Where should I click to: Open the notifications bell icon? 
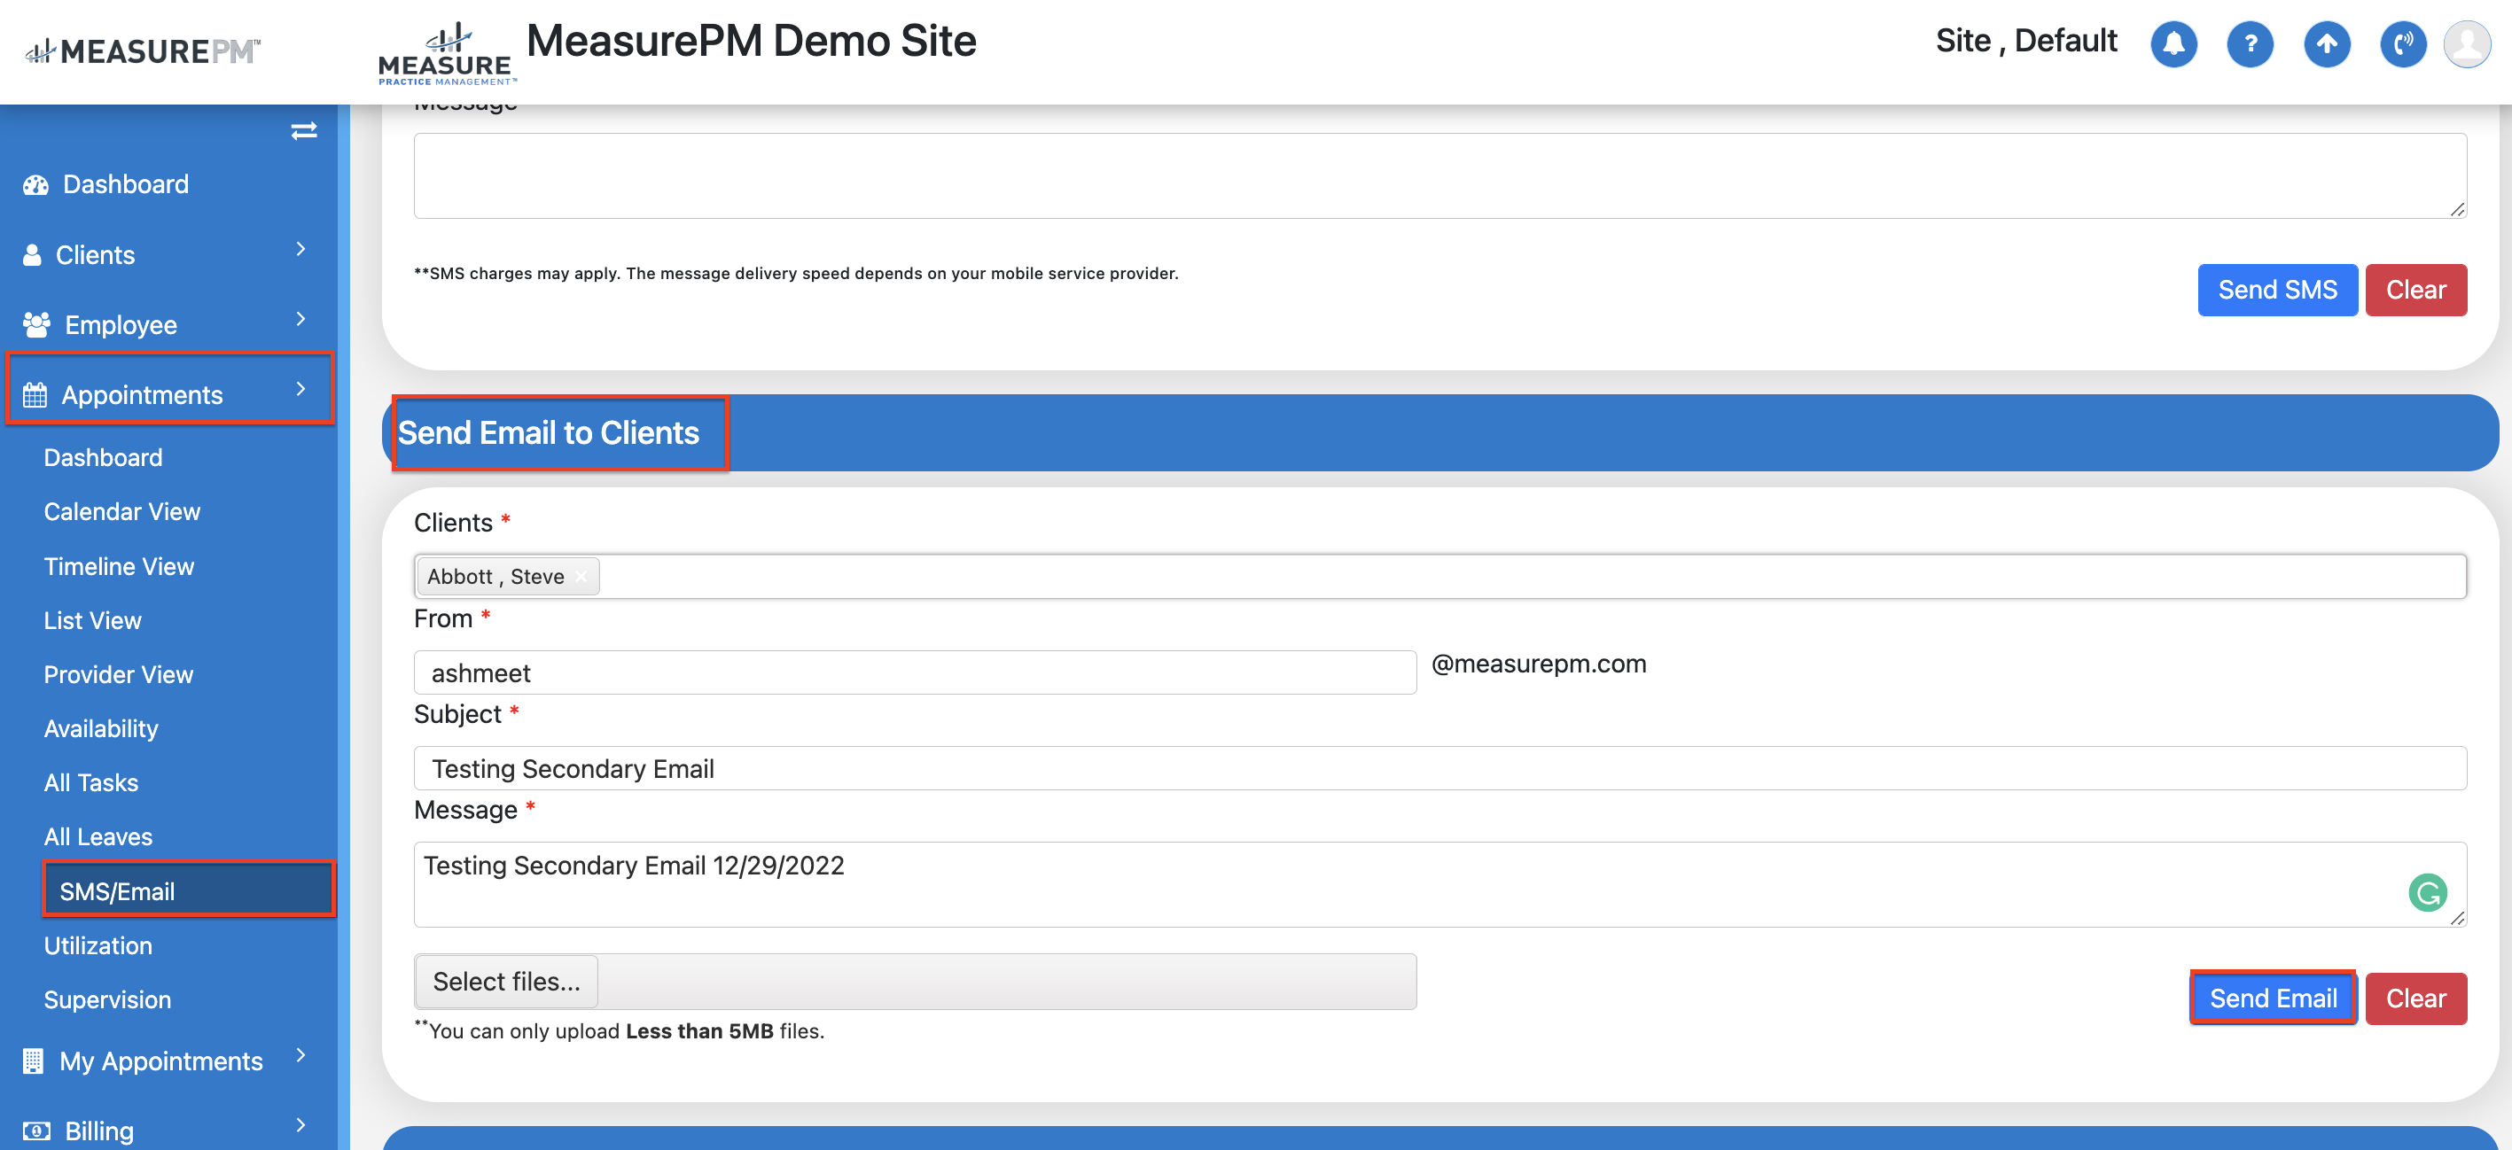(2173, 44)
